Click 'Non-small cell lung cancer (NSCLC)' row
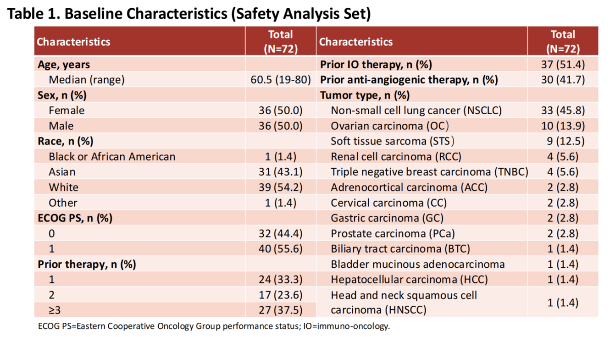This screenshot has height=337, width=610. [416, 111]
